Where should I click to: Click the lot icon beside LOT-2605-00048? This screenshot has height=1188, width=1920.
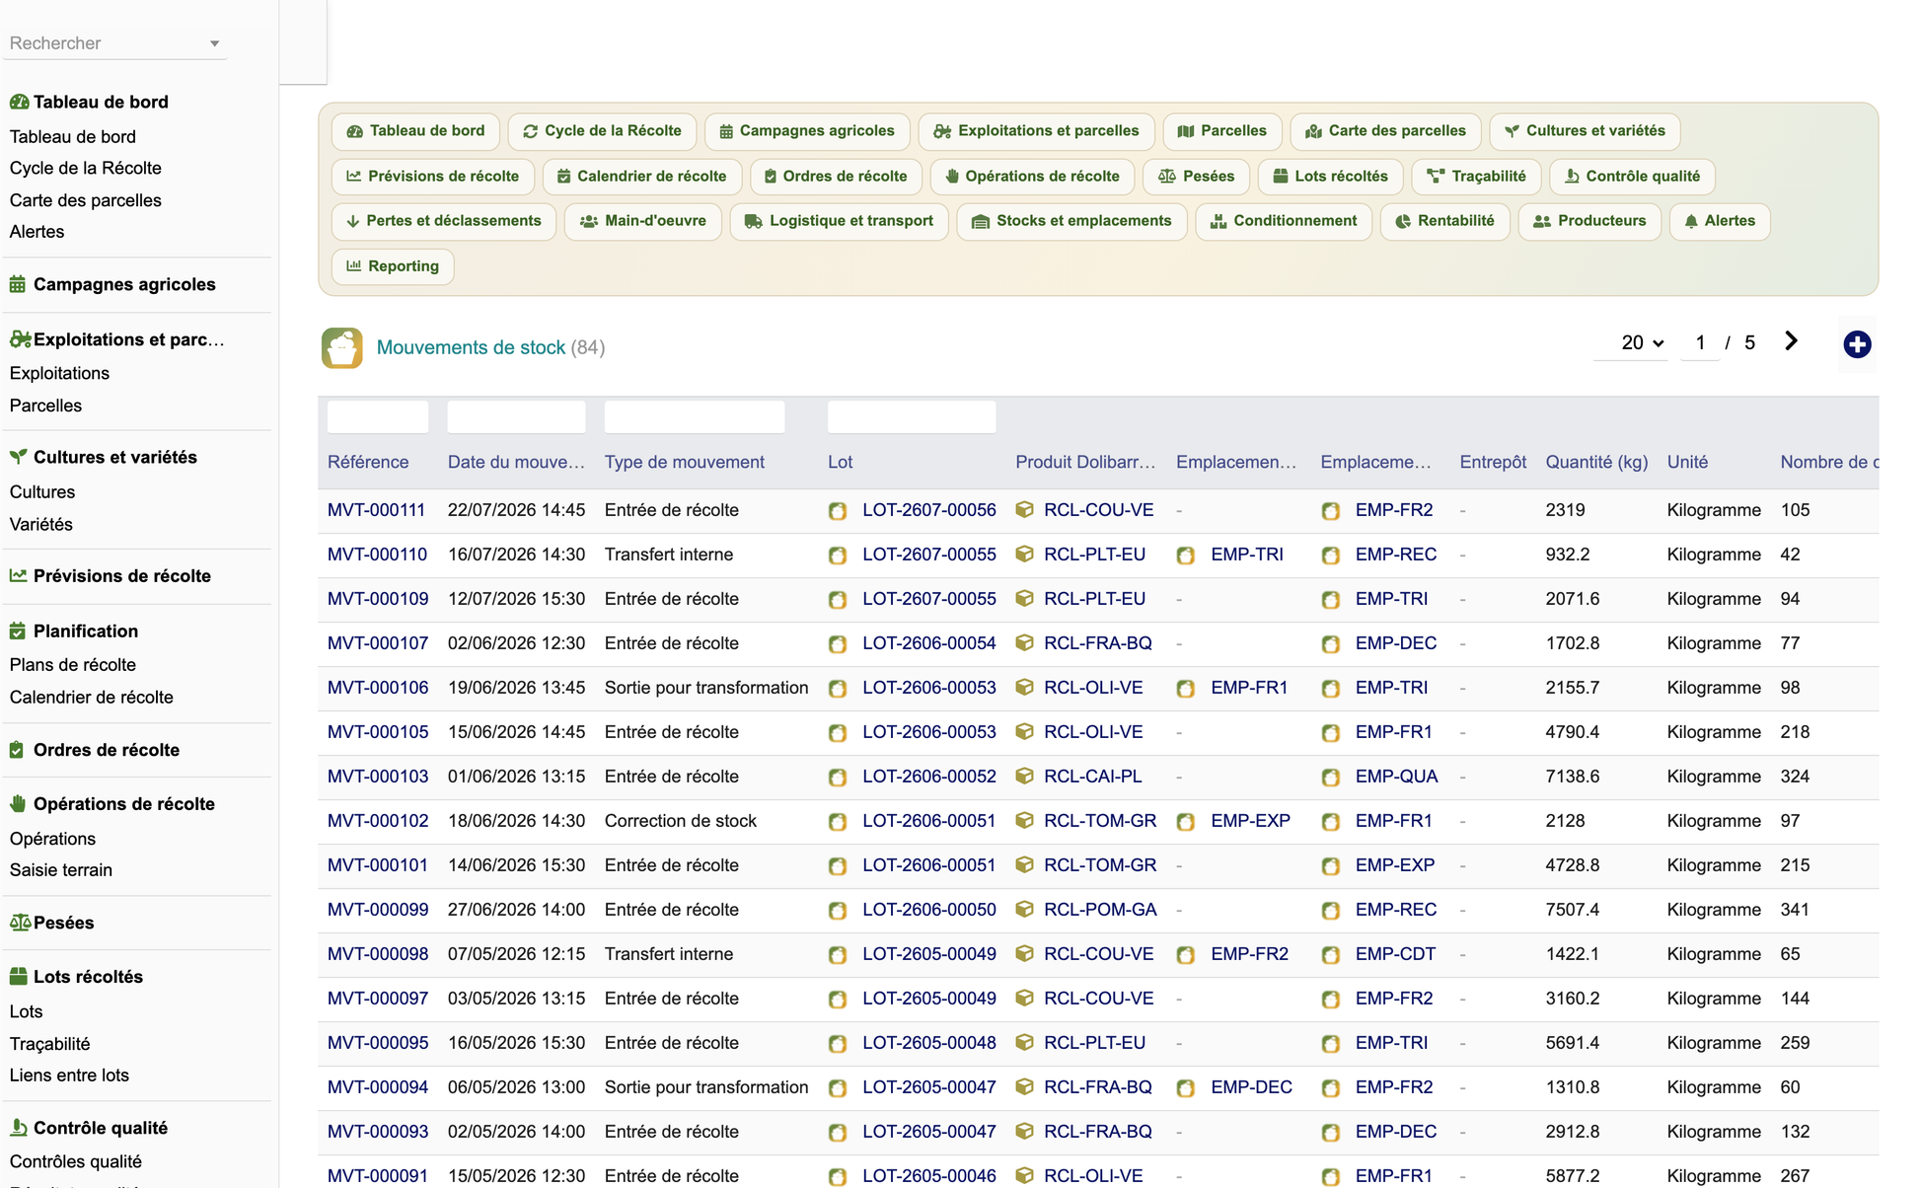(838, 1044)
